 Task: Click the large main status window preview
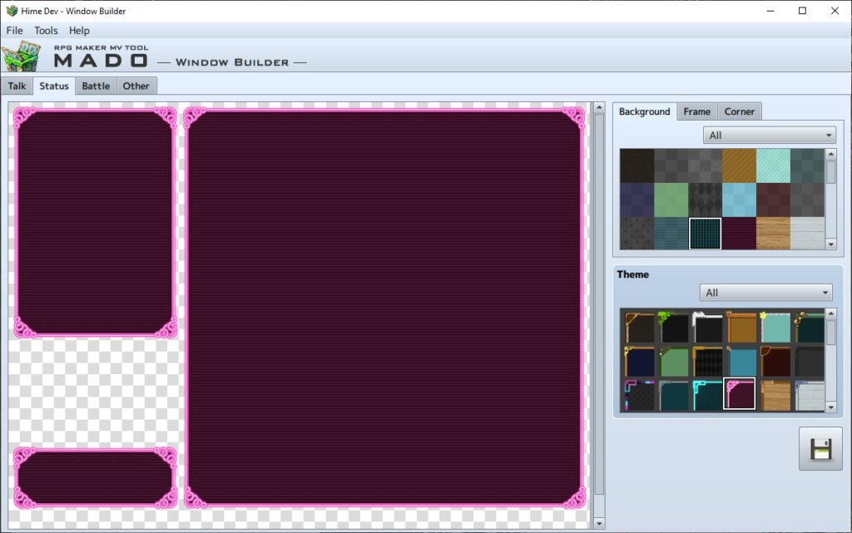pyautogui.click(x=384, y=308)
